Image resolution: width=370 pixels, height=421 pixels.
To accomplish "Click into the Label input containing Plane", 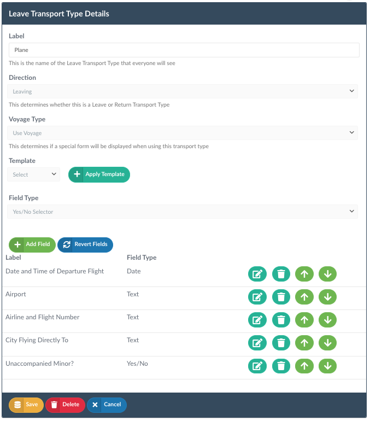I will (x=184, y=50).
